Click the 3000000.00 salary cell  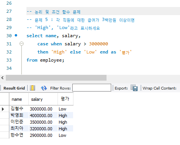(x=43, y=109)
